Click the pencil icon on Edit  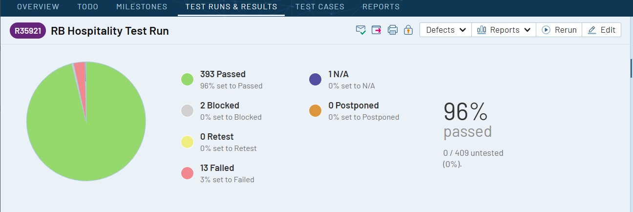(592, 30)
